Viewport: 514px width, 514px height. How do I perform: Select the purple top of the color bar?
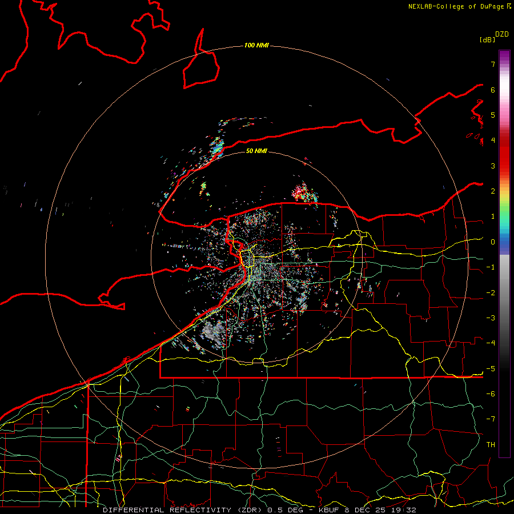tap(504, 54)
